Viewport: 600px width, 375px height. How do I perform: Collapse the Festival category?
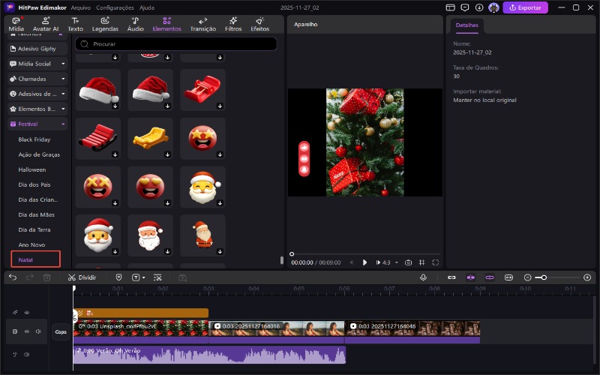pyautogui.click(x=37, y=124)
